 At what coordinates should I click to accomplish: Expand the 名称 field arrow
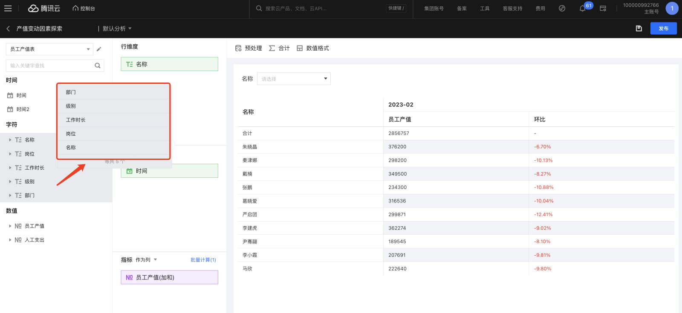pyautogui.click(x=10, y=139)
